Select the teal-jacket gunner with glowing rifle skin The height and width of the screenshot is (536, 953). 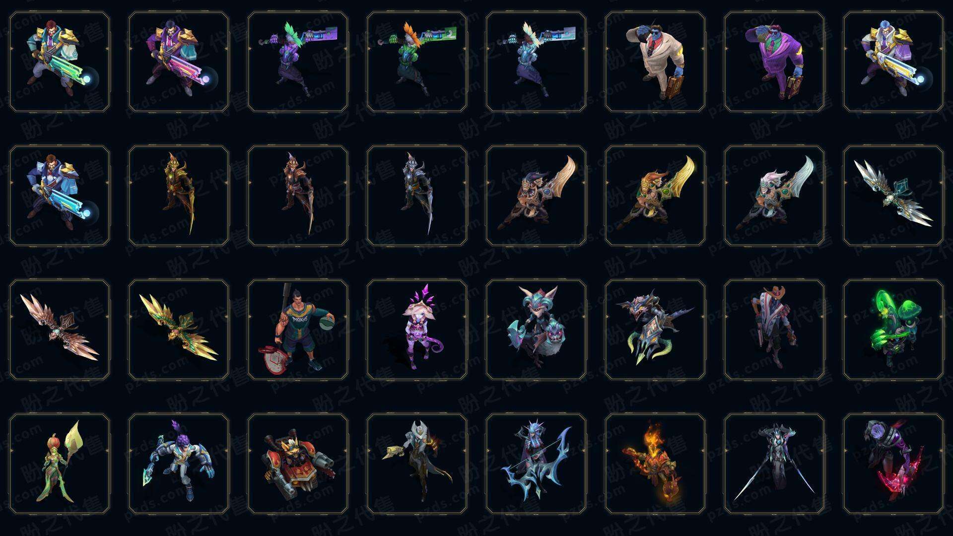point(60,62)
